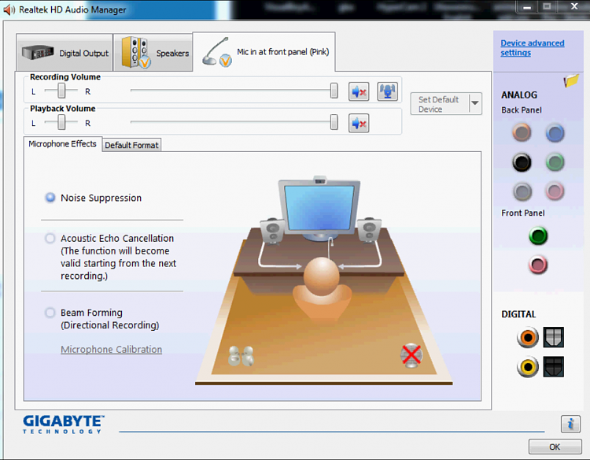
Task: Open the microphone boost settings icon
Action: click(x=387, y=91)
